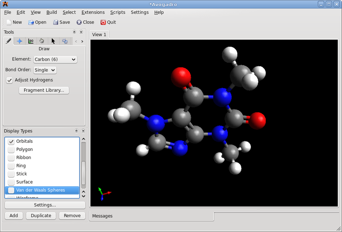Open the Element dropdown showing Carbon
Image resolution: width=342 pixels, height=232 pixels.
click(x=55, y=59)
